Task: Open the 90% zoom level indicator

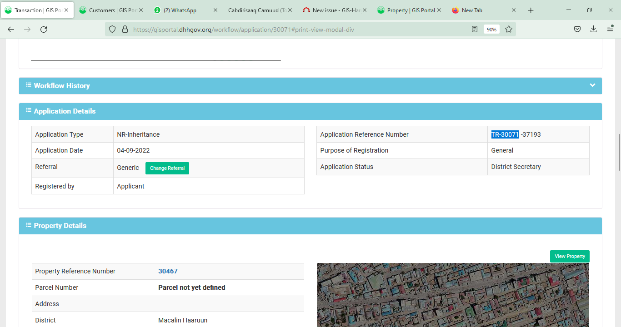Action: click(491, 29)
